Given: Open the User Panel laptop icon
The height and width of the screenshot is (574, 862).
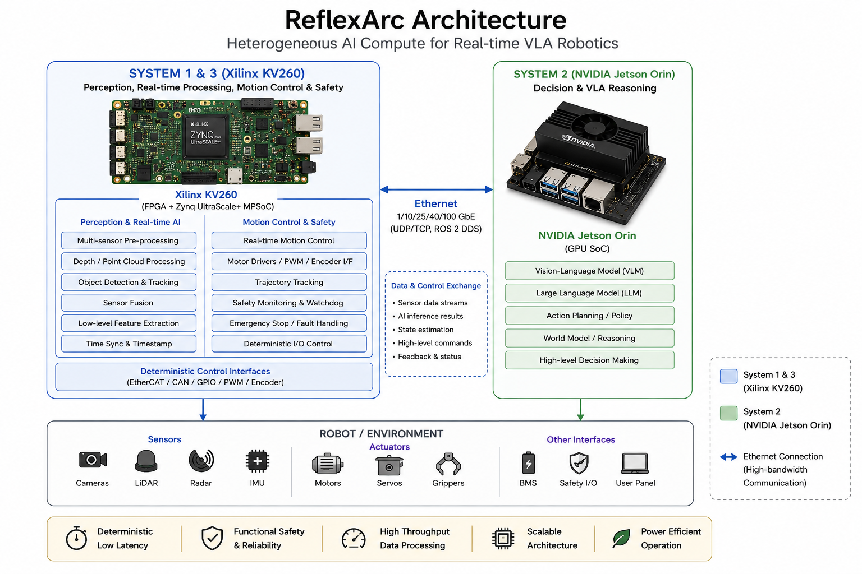Looking at the screenshot, I should pyautogui.click(x=635, y=464).
